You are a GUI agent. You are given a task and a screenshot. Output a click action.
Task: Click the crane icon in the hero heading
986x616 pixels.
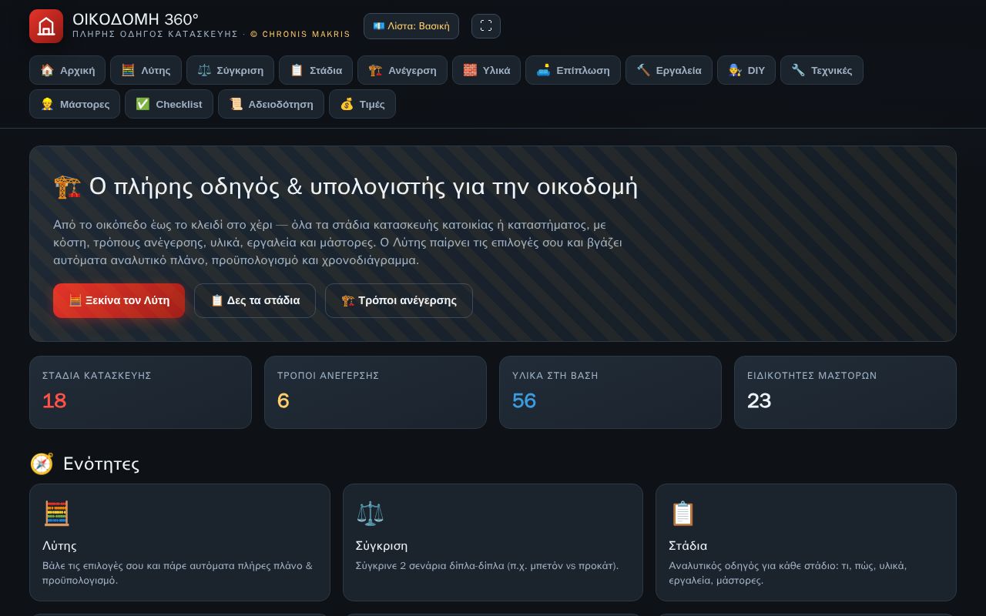68,187
